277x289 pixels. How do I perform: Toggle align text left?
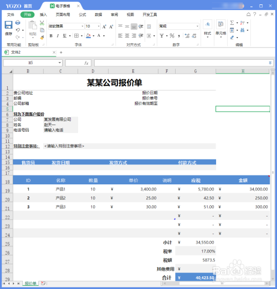pyautogui.click(x=120, y=35)
